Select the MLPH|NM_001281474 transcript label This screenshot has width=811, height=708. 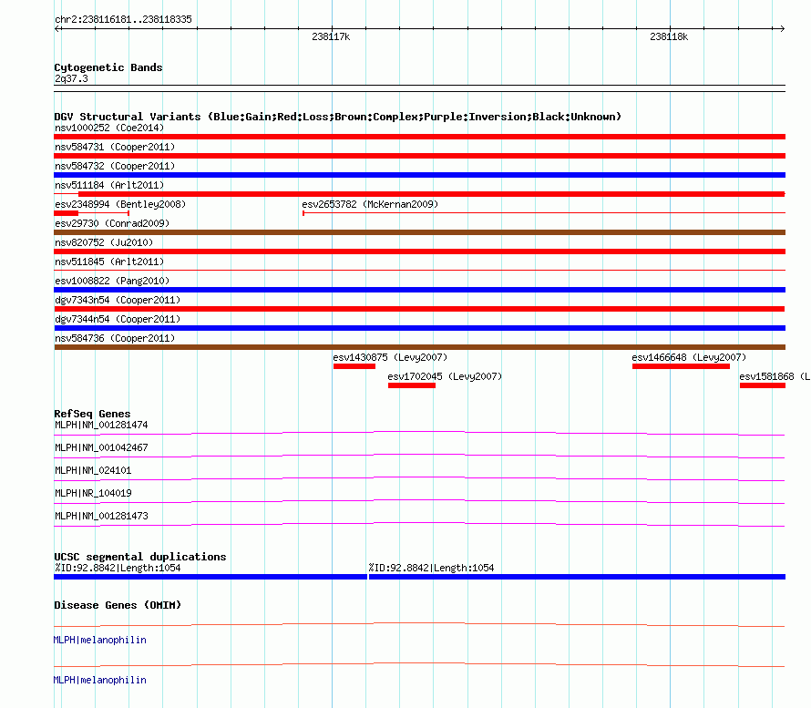[x=101, y=426]
